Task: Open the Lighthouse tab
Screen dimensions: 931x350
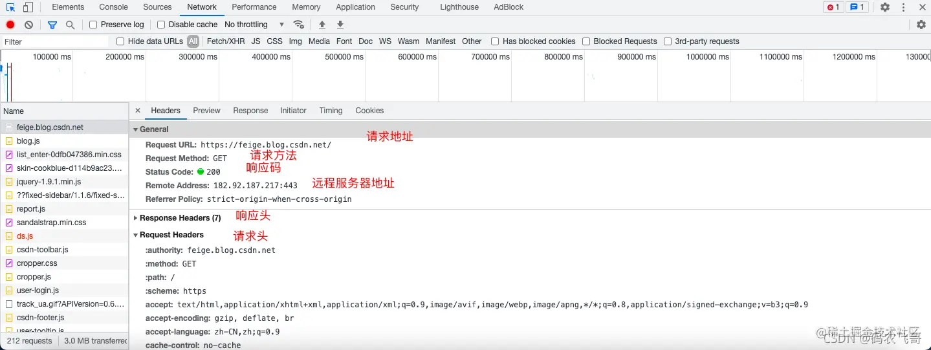Action: click(459, 7)
